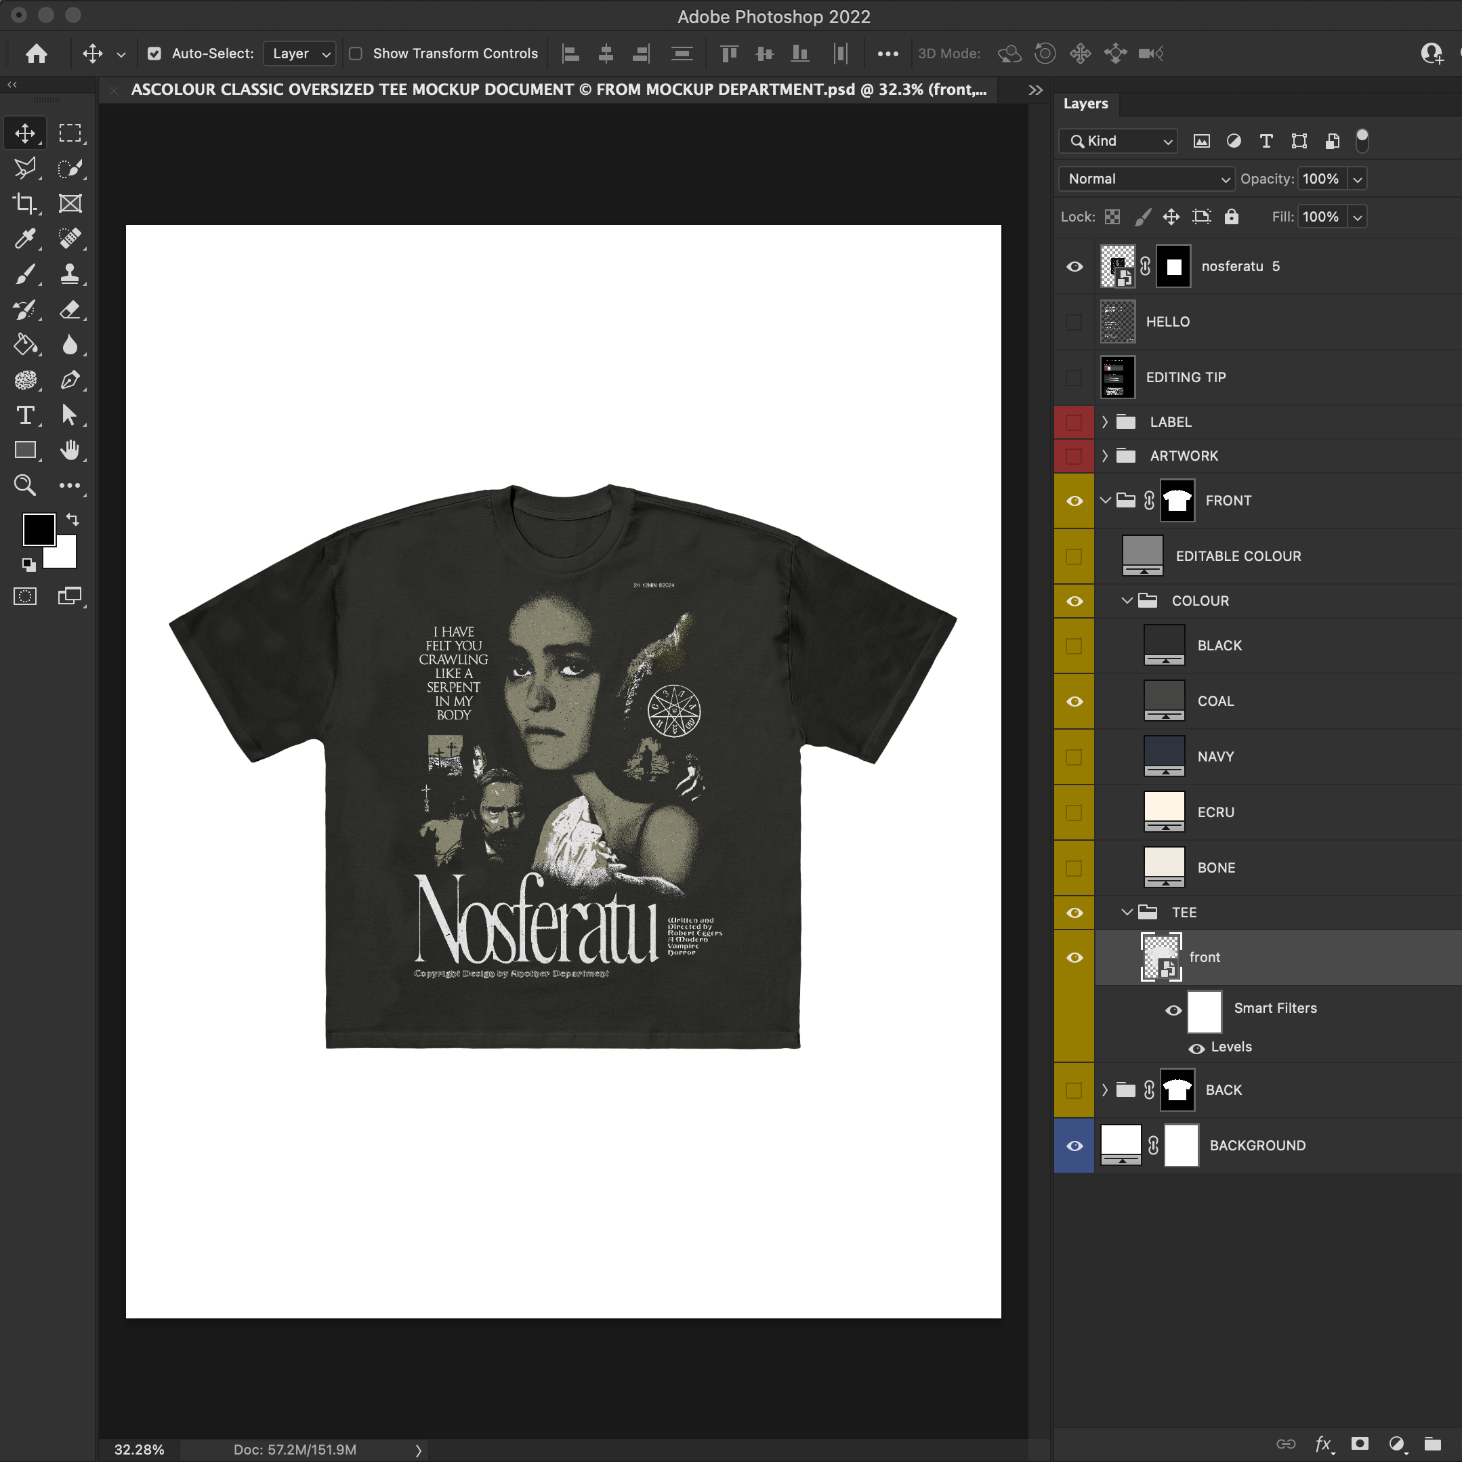
Task: Uncheck the Auto-Select checkbox
Action: [x=154, y=54]
